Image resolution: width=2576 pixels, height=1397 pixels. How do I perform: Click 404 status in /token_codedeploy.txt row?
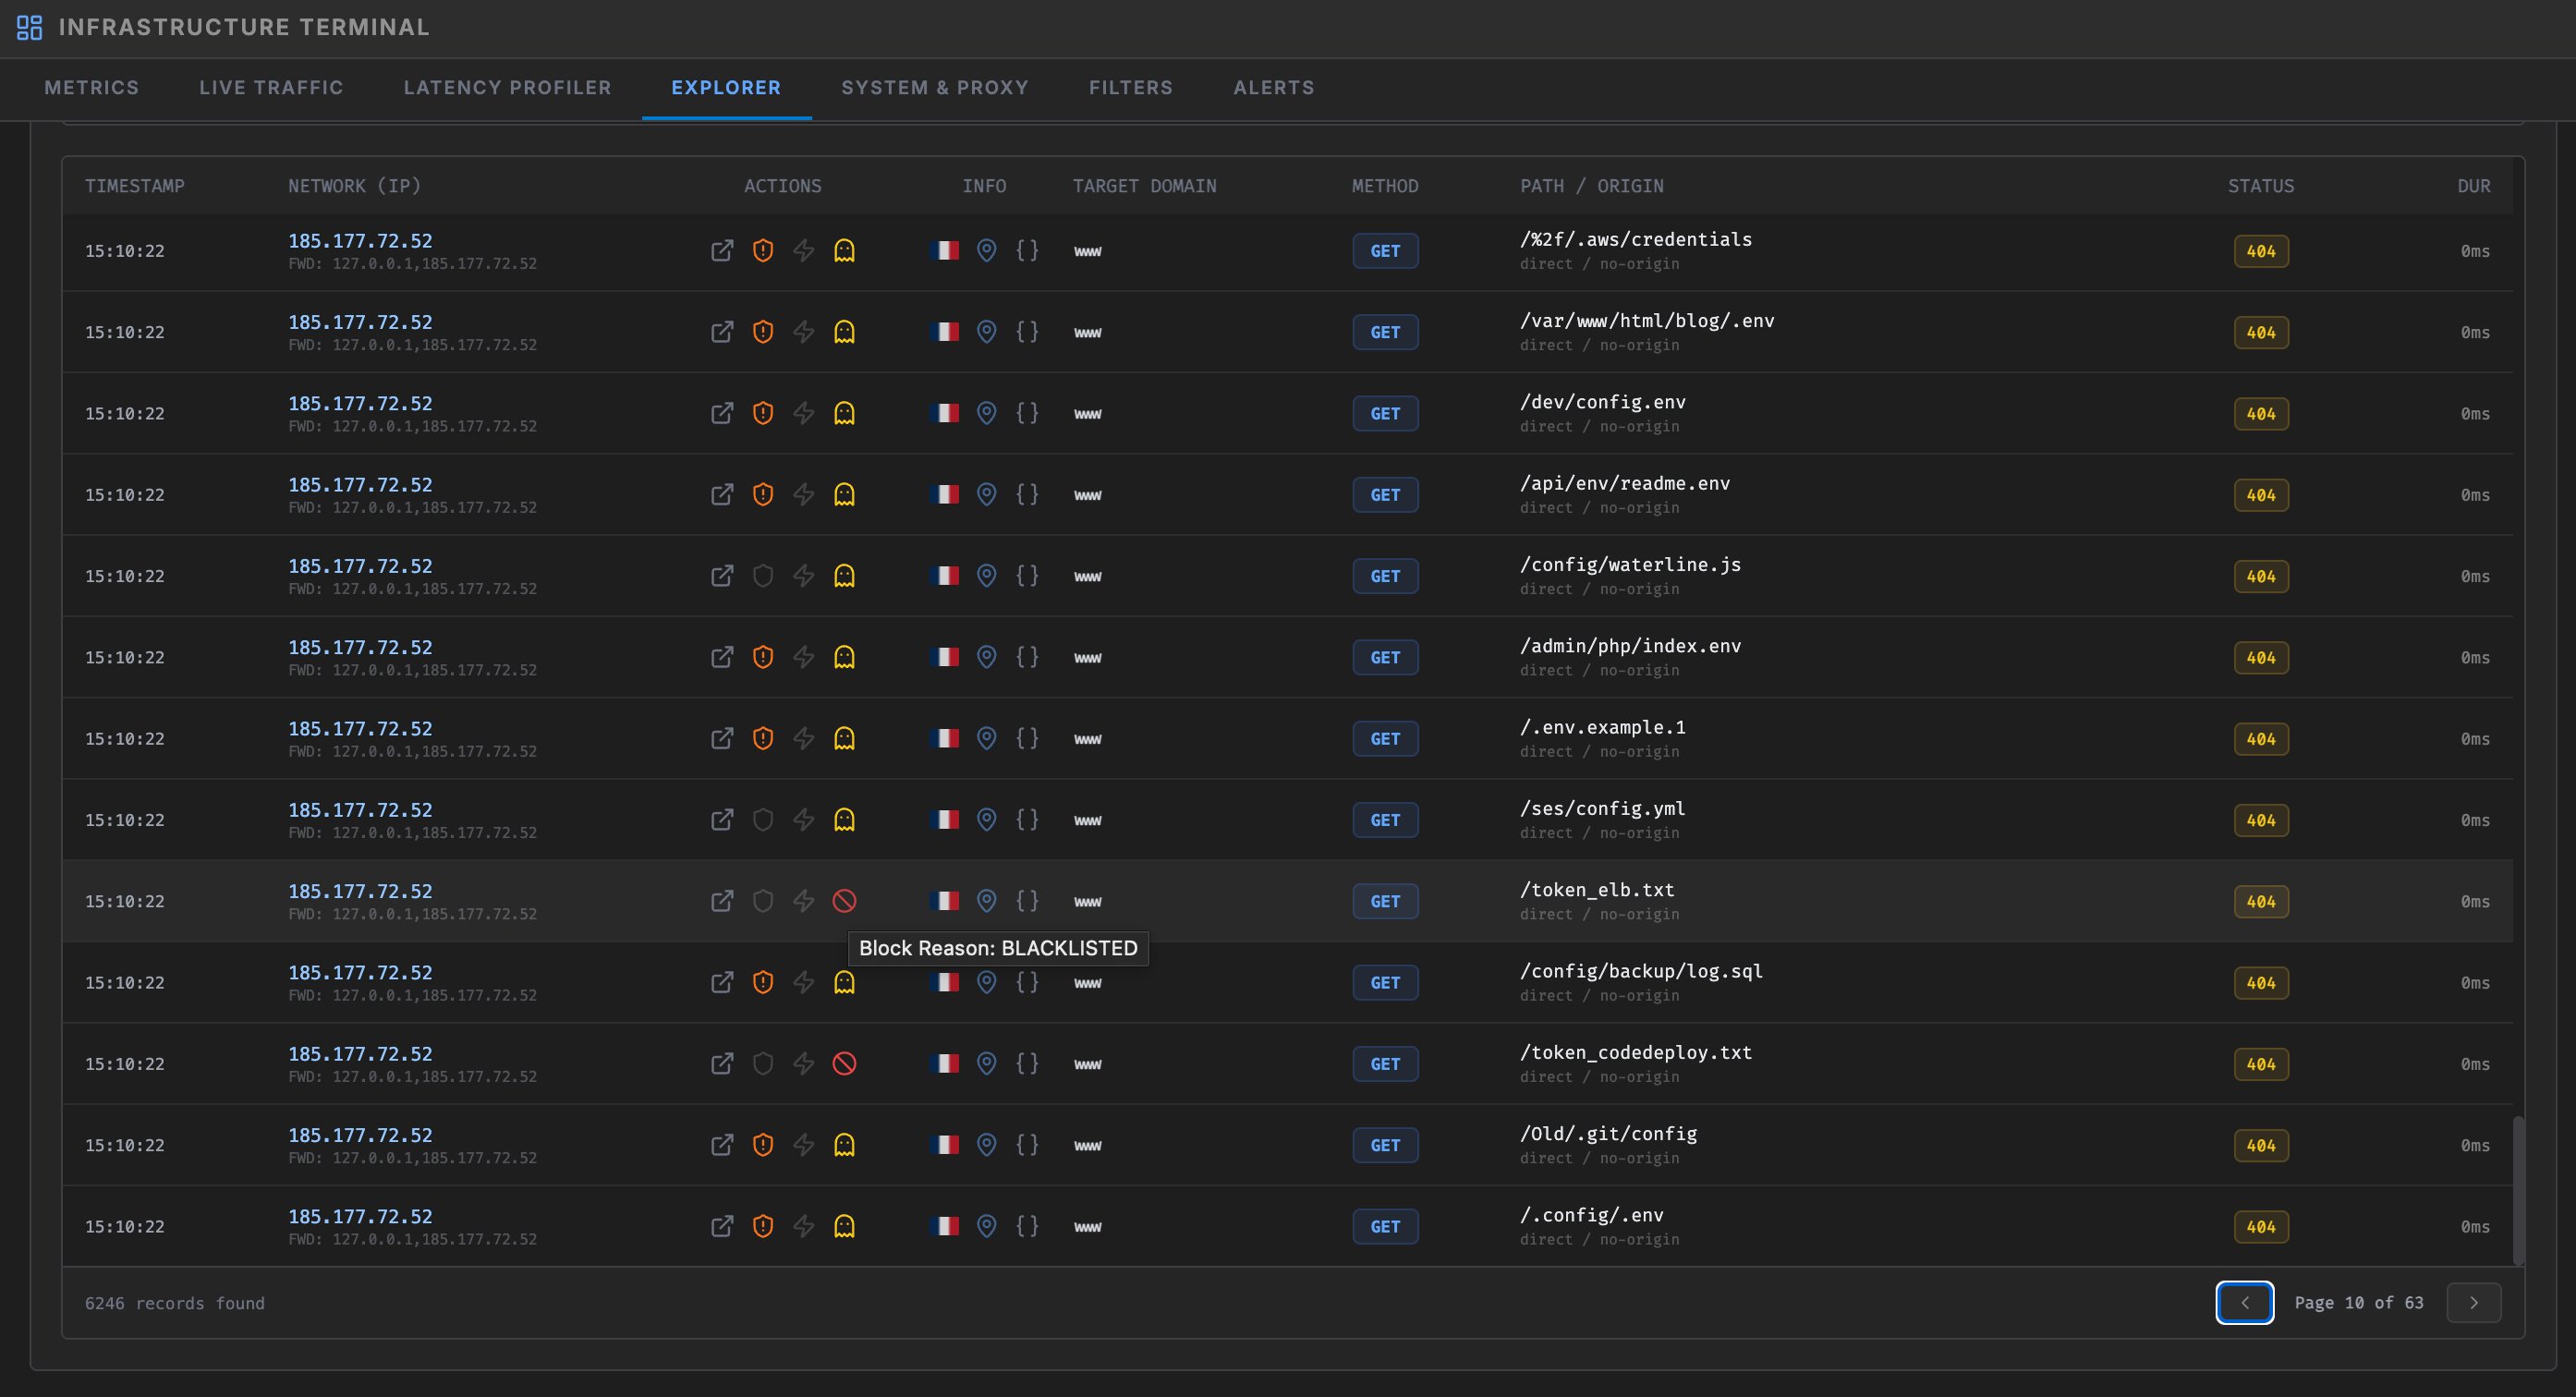coord(2261,1064)
